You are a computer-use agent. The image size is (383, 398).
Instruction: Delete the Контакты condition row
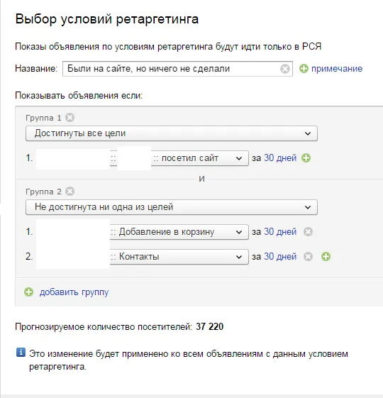click(x=308, y=256)
